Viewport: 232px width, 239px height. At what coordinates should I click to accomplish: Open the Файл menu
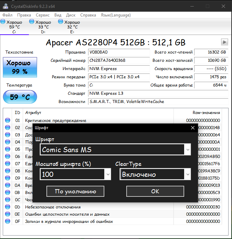(x=7, y=15)
